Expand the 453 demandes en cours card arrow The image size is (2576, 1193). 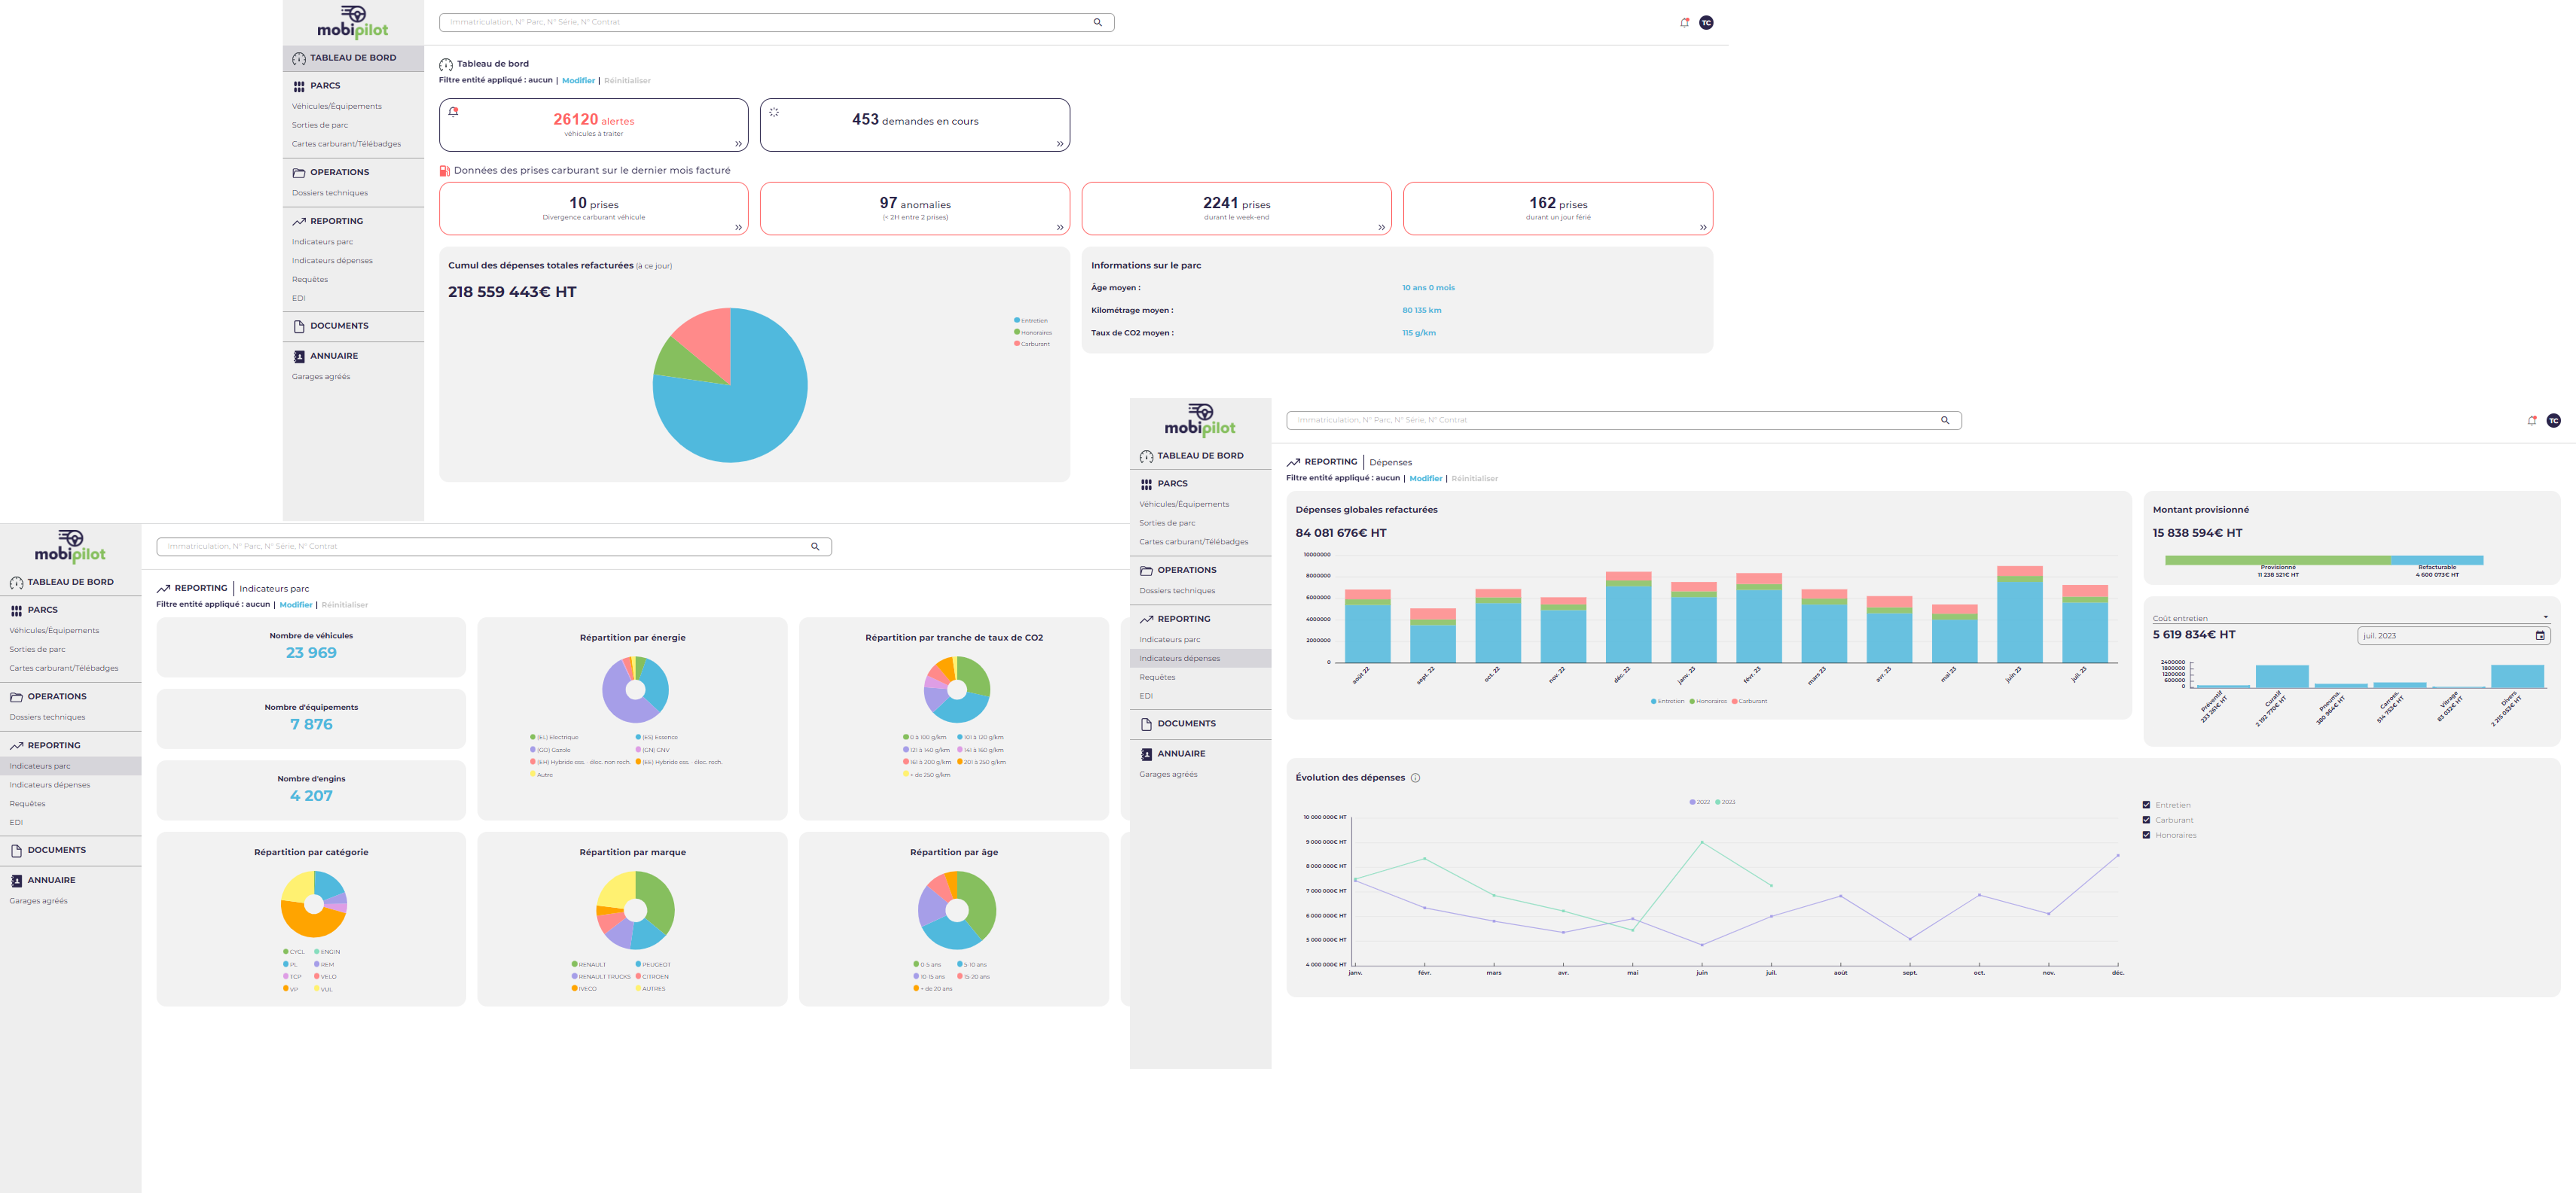[1060, 144]
